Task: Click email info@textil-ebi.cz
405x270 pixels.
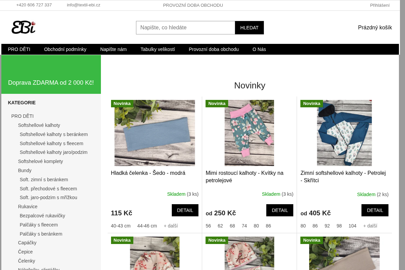Action: tap(83, 5)
